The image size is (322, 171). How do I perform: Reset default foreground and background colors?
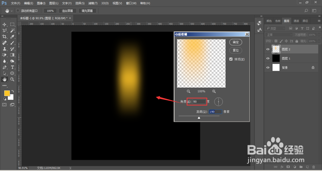pyautogui.click(x=5, y=99)
